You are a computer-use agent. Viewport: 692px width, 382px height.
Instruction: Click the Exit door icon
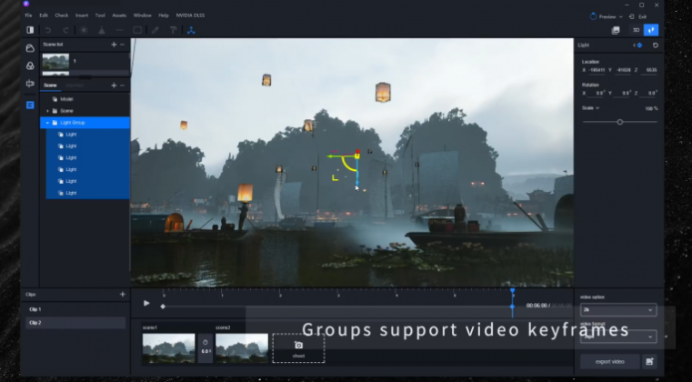(x=632, y=16)
